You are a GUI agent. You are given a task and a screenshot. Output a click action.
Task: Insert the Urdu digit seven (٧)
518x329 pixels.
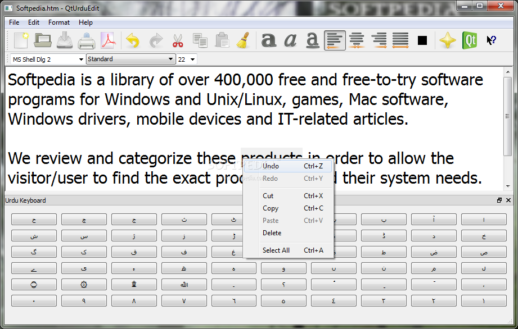184,301
